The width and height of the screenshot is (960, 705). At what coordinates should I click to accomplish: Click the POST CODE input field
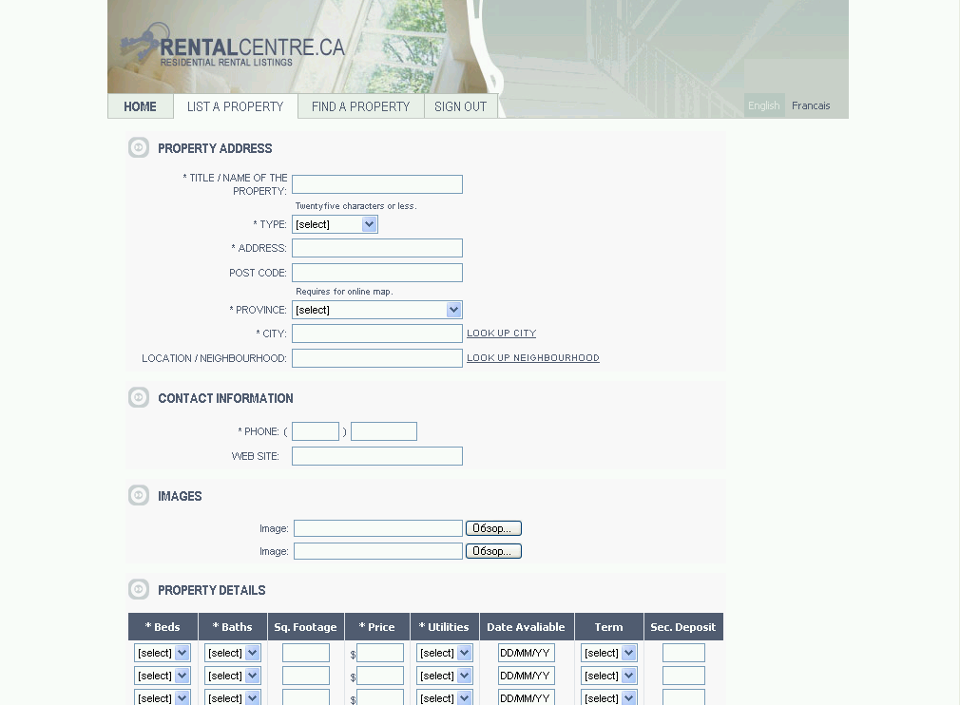tap(377, 273)
